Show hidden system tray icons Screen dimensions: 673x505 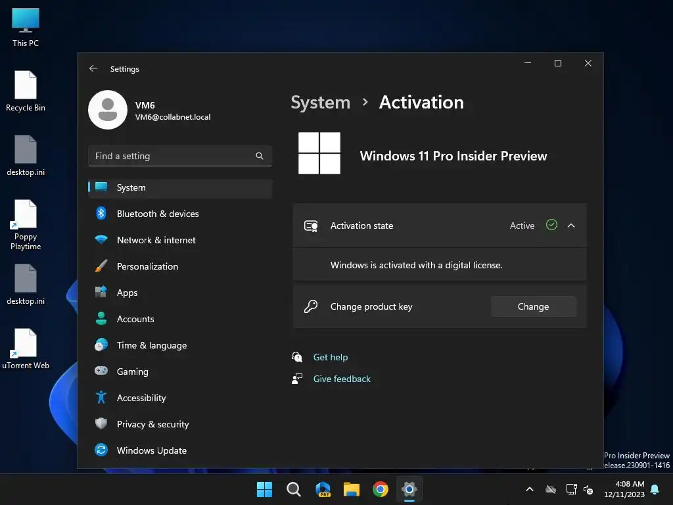530,489
